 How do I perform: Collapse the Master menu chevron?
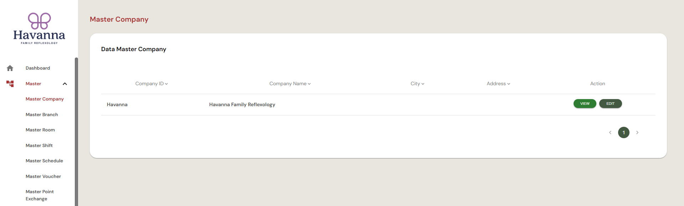point(65,84)
